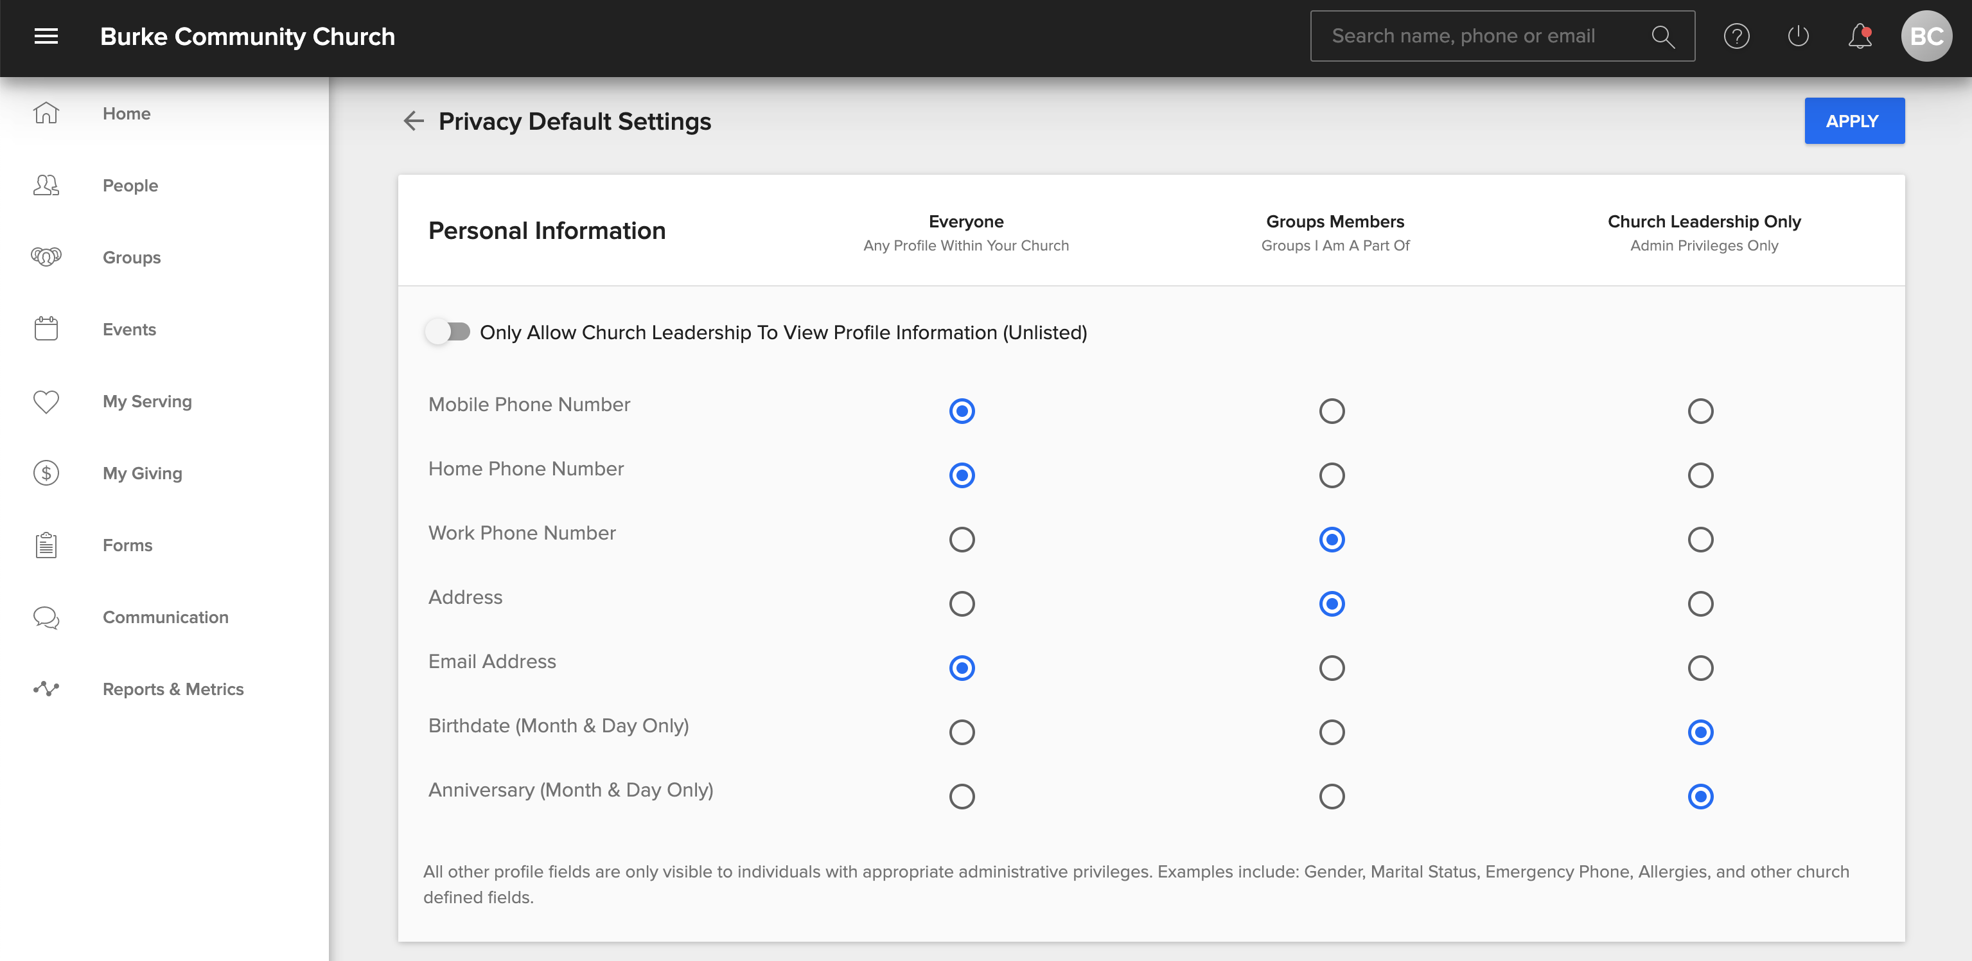Click the APPLY button

[1853, 121]
